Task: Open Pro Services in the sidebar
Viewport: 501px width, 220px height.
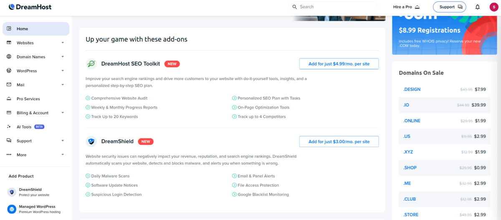Action: (x=36, y=99)
